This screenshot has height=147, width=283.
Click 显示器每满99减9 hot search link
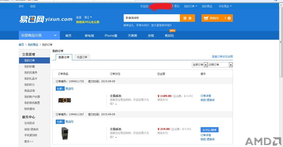point(161,25)
